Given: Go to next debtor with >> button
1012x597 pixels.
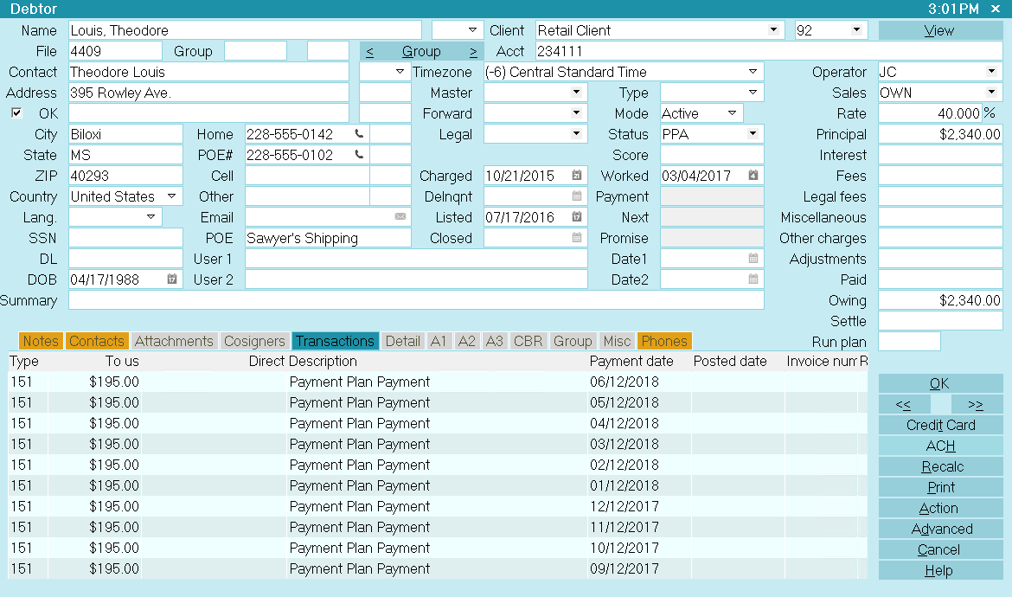Looking at the screenshot, I should click(x=976, y=404).
